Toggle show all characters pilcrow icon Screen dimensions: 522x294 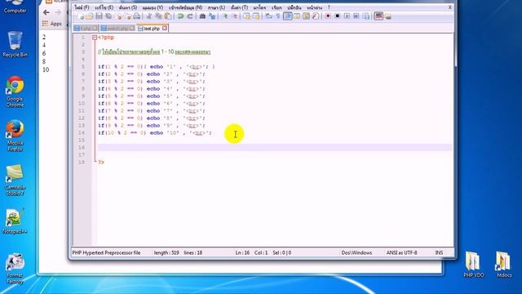(278, 16)
